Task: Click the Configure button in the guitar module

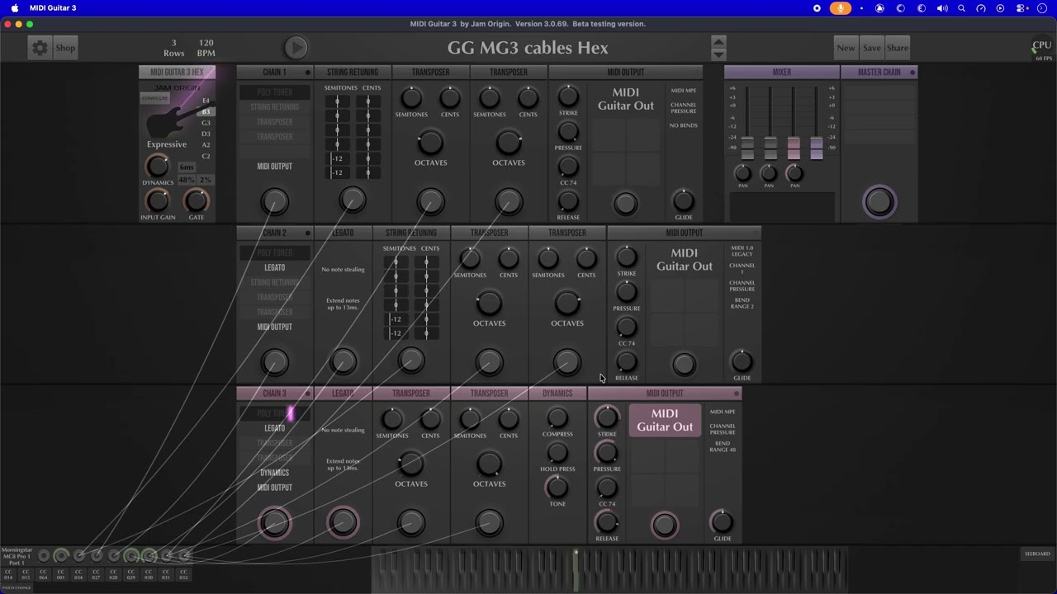Action: tap(154, 98)
